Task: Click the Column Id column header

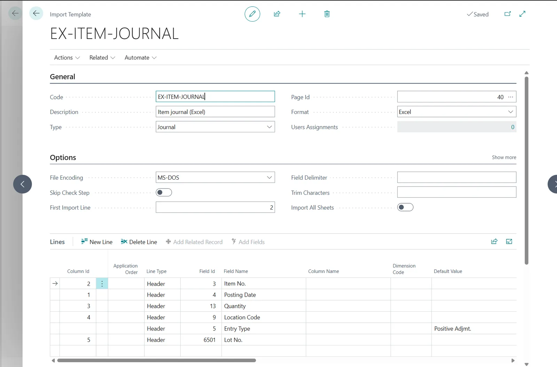Action: 78,271
